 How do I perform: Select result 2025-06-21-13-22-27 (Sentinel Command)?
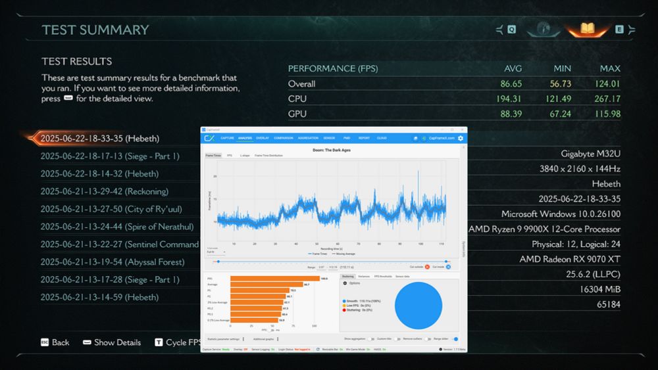point(120,244)
